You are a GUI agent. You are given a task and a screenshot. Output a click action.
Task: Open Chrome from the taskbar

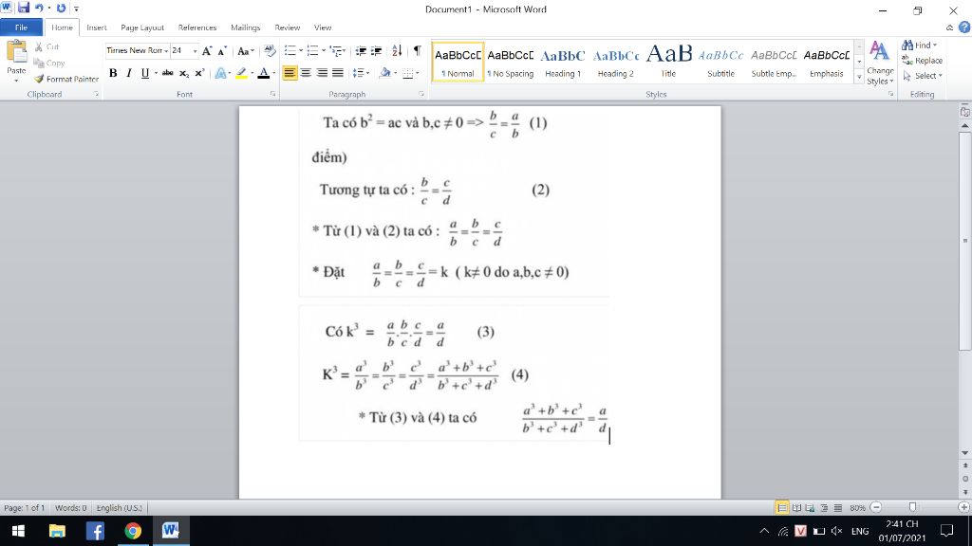133,531
